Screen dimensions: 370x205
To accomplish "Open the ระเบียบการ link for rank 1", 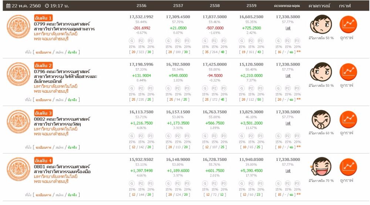I will pos(43,53).
